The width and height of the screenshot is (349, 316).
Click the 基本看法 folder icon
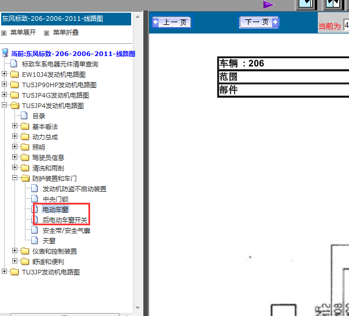[x=25, y=126]
